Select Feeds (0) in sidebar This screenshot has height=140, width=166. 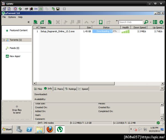click(14, 48)
